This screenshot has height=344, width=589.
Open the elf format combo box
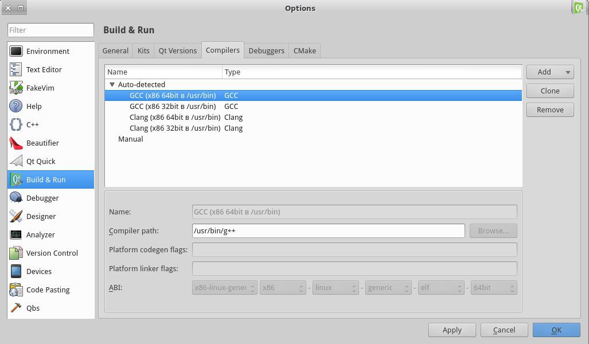coord(441,288)
